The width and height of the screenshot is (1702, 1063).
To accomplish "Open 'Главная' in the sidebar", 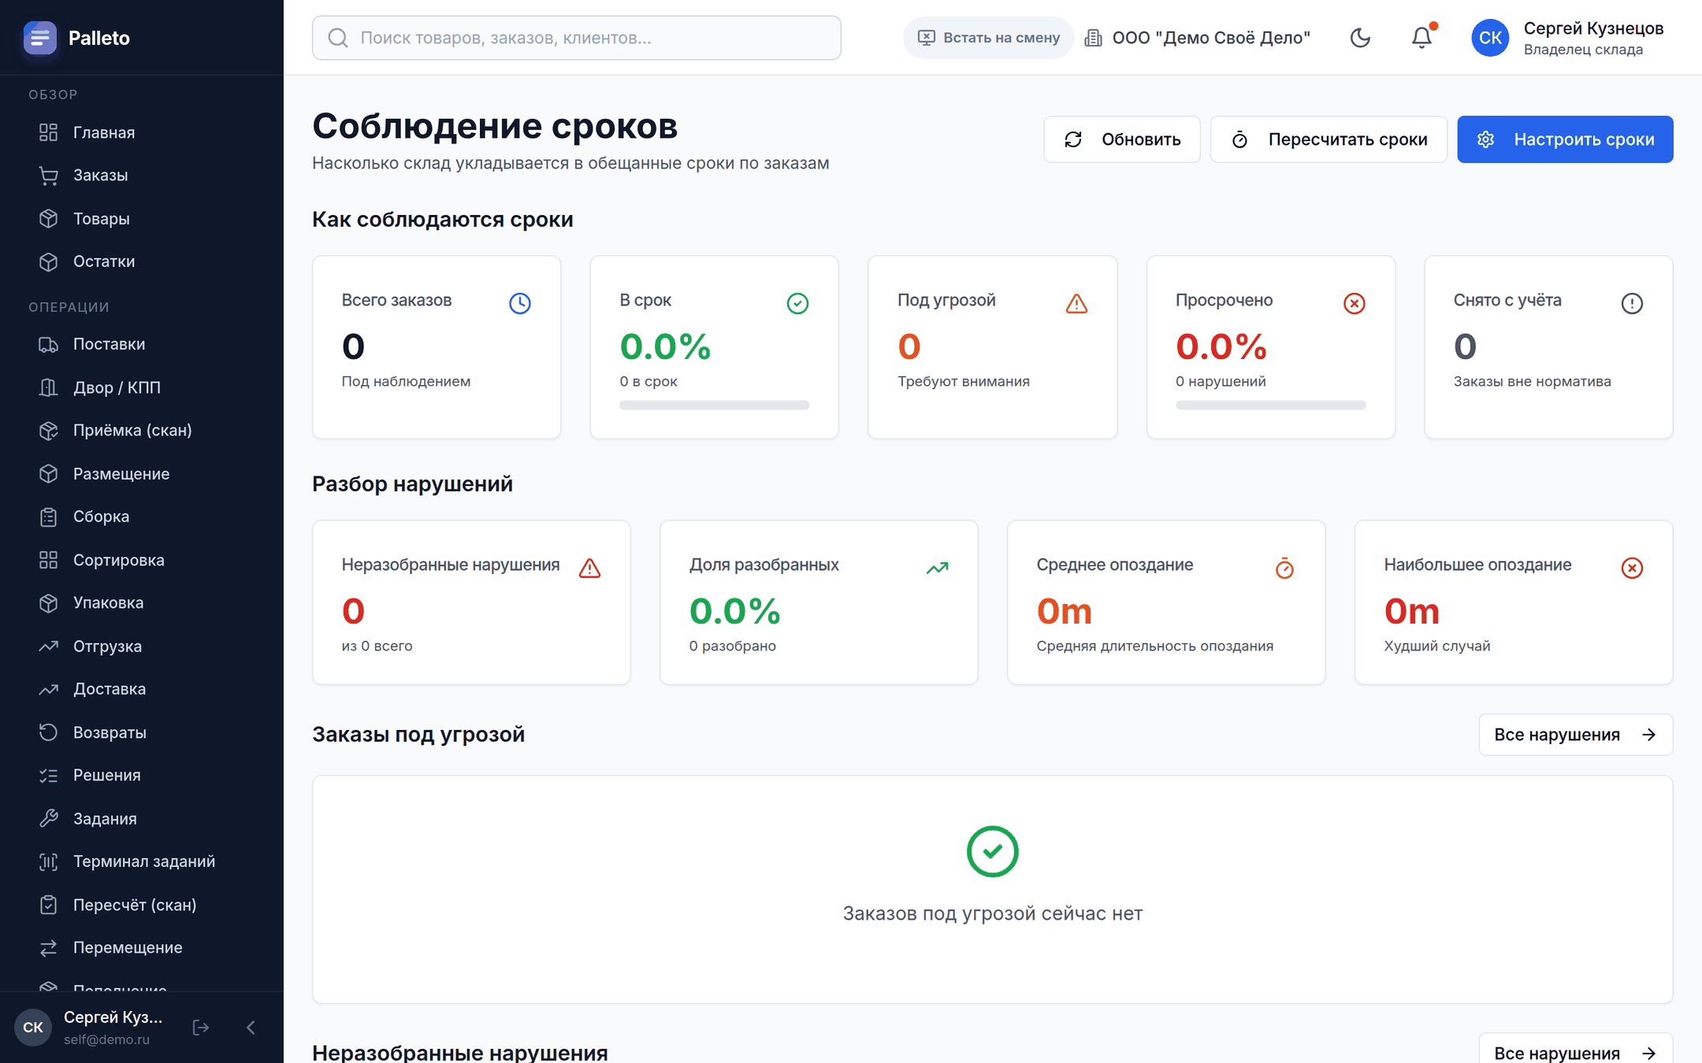I will (x=142, y=132).
